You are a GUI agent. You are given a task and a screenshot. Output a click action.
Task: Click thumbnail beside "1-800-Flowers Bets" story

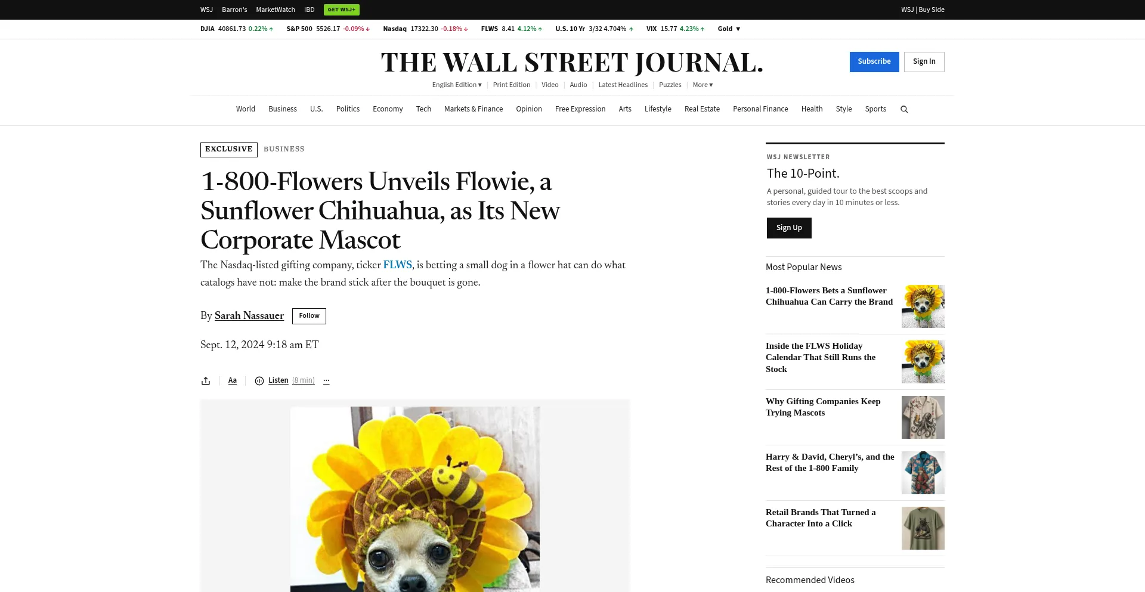coord(923,306)
